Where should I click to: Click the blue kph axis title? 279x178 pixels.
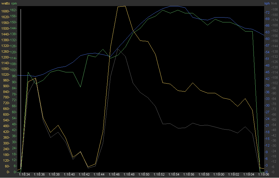coord(267,4)
